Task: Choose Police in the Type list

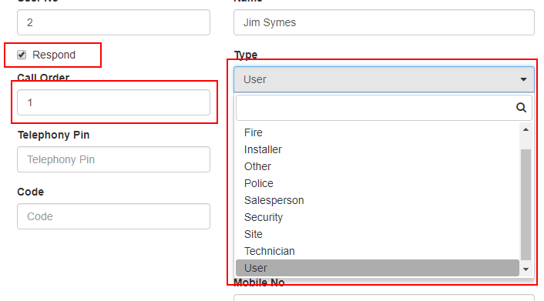Action: coord(378,183)
